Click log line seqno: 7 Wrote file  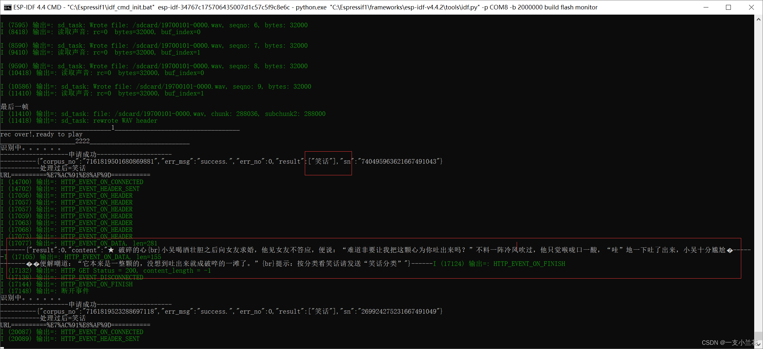154,45
